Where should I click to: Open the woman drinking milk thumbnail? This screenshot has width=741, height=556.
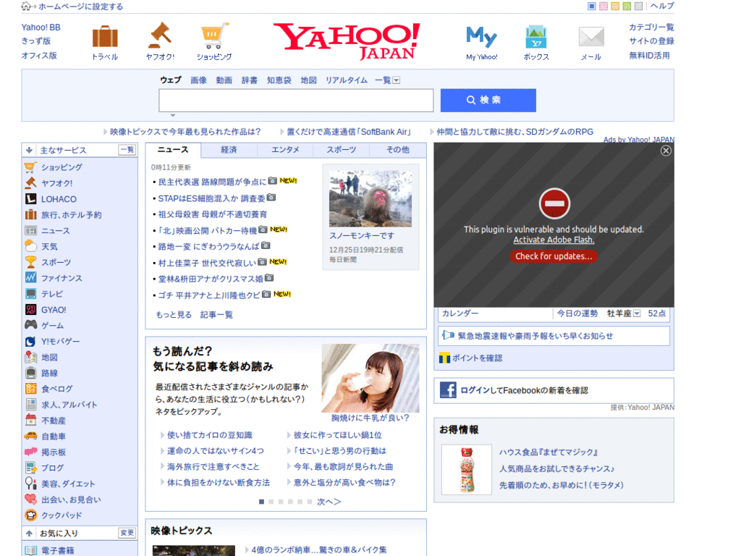pos(370,378)
